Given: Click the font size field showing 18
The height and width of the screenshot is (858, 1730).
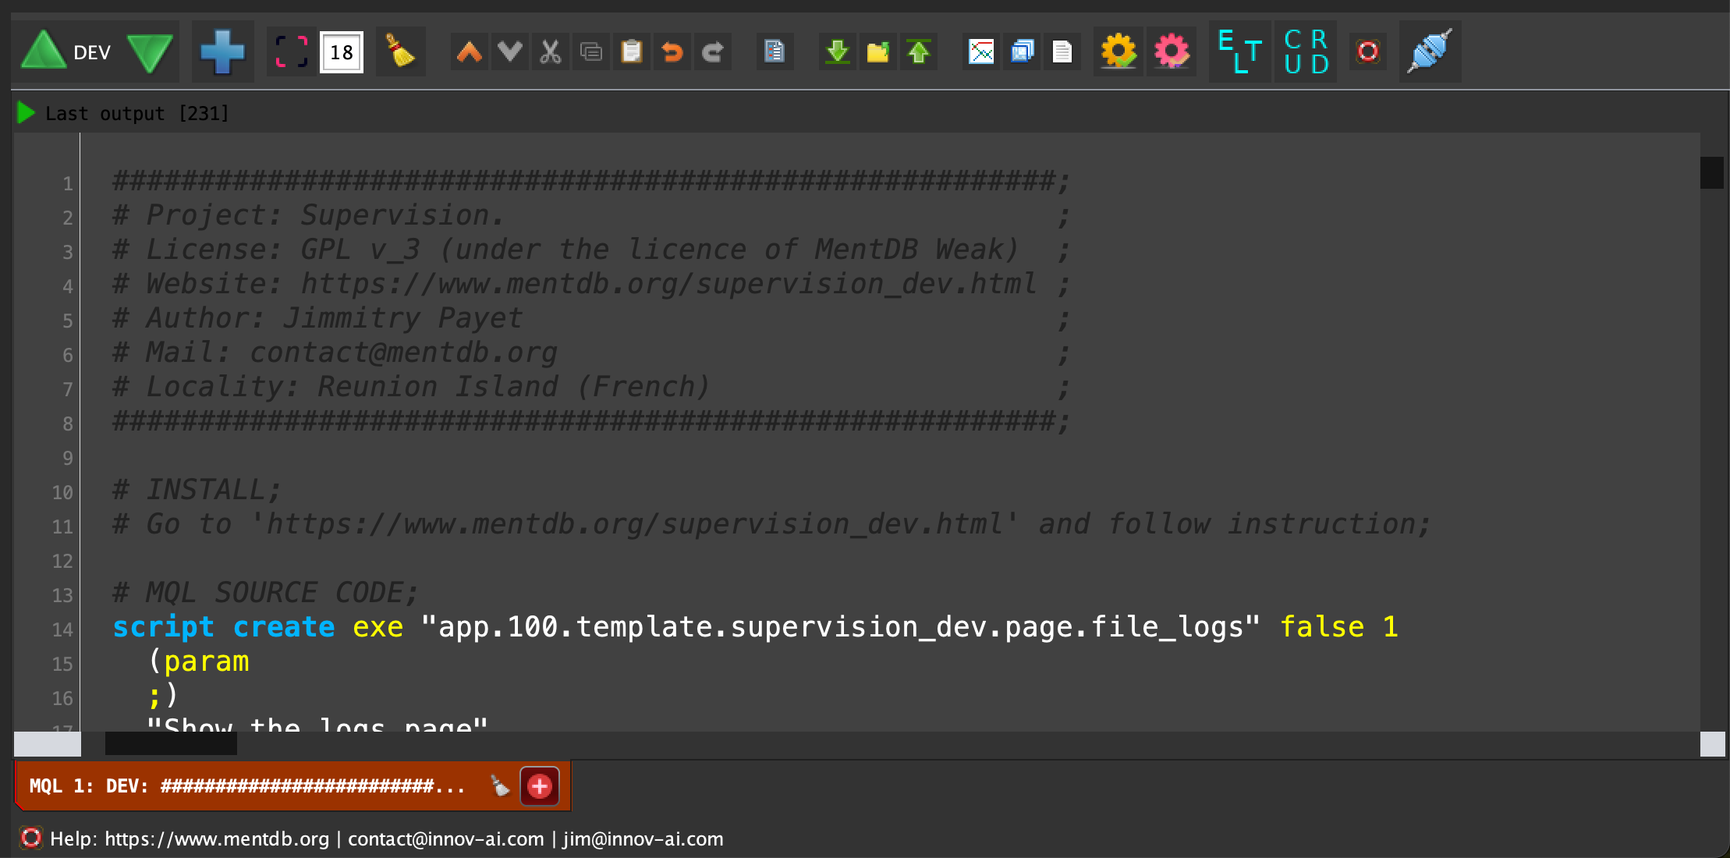Looking at the screenshot, I should tap(342, 52).
